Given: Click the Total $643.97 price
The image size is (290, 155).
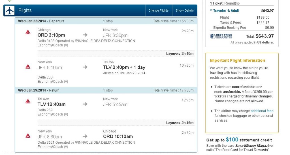Looking at the screenshot, I should coord(265,36).
